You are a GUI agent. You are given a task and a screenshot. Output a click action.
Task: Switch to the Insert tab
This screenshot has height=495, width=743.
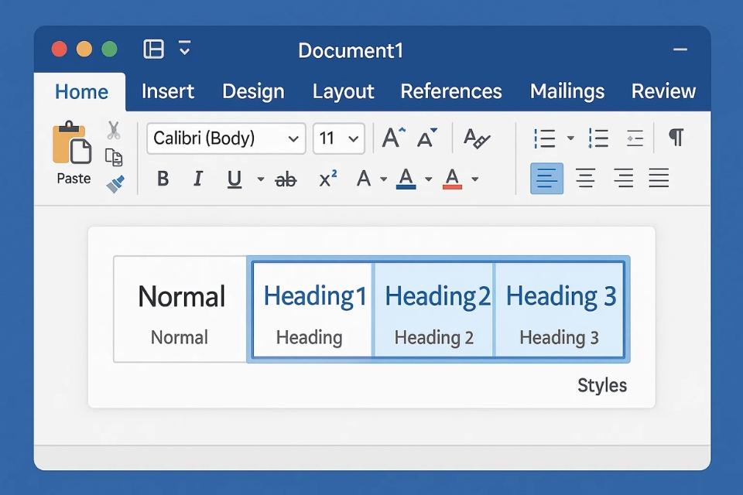(x=167, y=91)
